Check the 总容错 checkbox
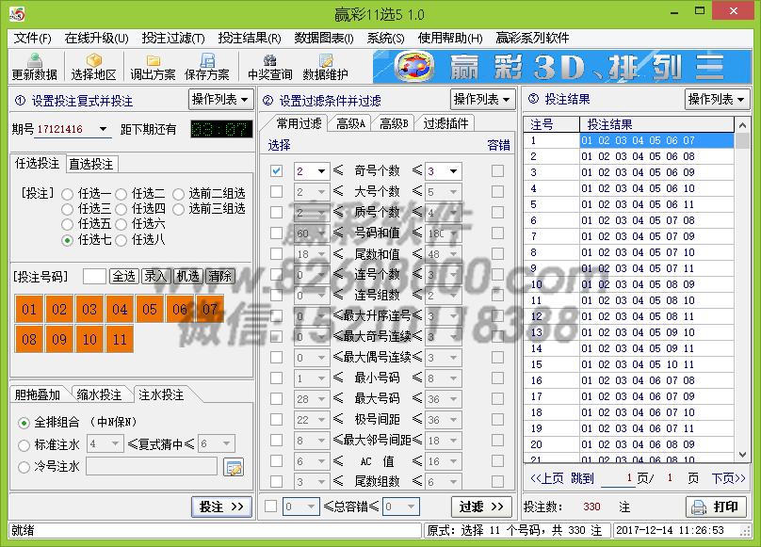Screen dimensions: 761x547 pyautogui.click(x=271, y=507)
